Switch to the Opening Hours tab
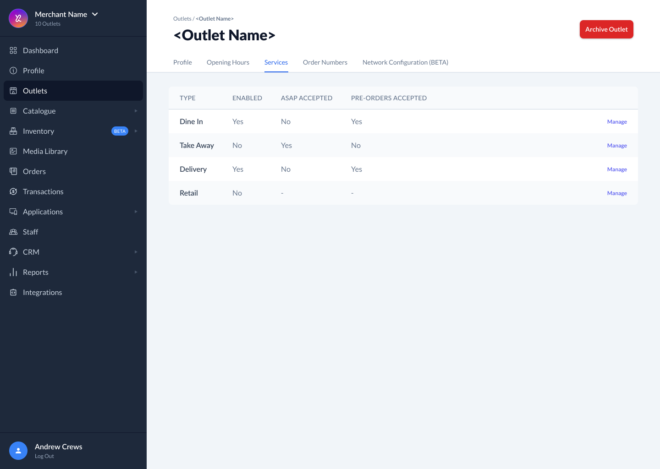Screen dimensions: 660x469 228,62
